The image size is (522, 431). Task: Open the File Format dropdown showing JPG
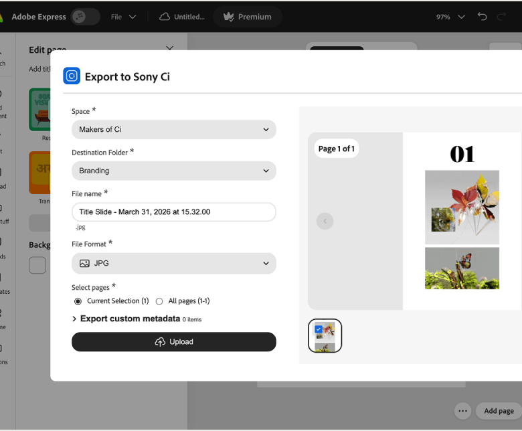pos(174,263)
